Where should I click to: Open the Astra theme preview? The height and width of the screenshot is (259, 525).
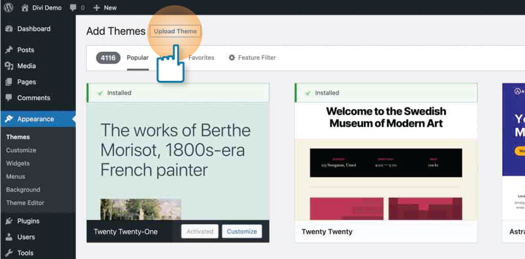tap(514, 152)
